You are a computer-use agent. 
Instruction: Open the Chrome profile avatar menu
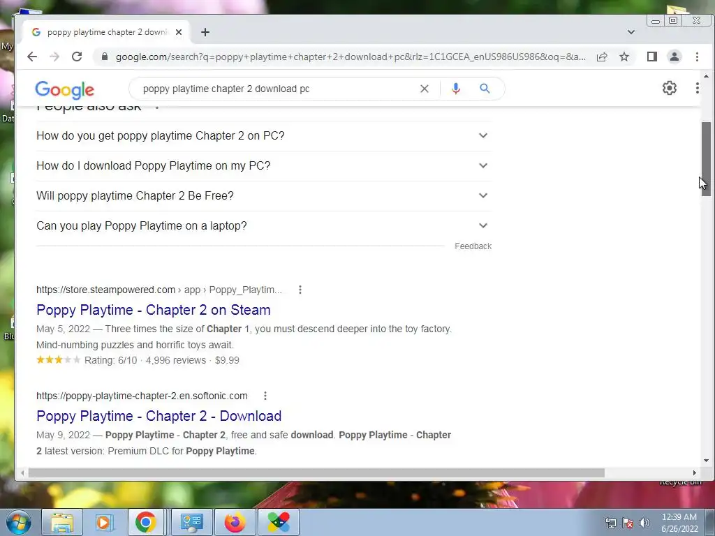pyautogui.click(x=675, y=57)
